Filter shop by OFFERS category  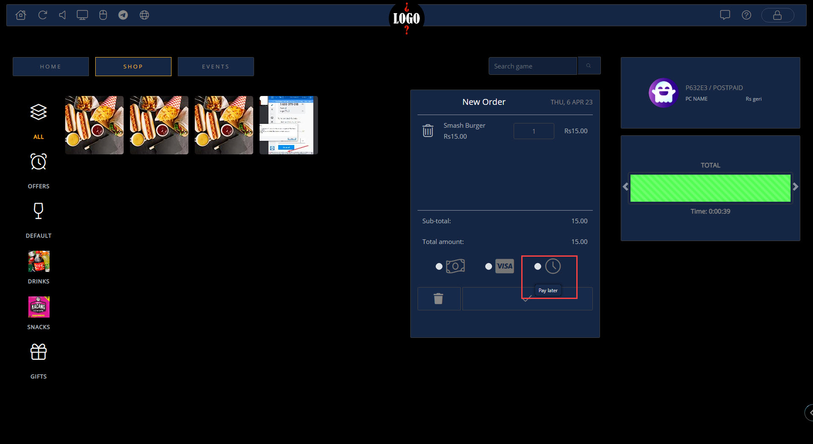click(39, 171)
